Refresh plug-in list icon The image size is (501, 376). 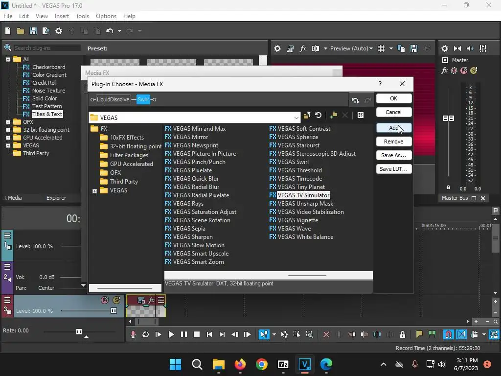(x=318, y=115)
